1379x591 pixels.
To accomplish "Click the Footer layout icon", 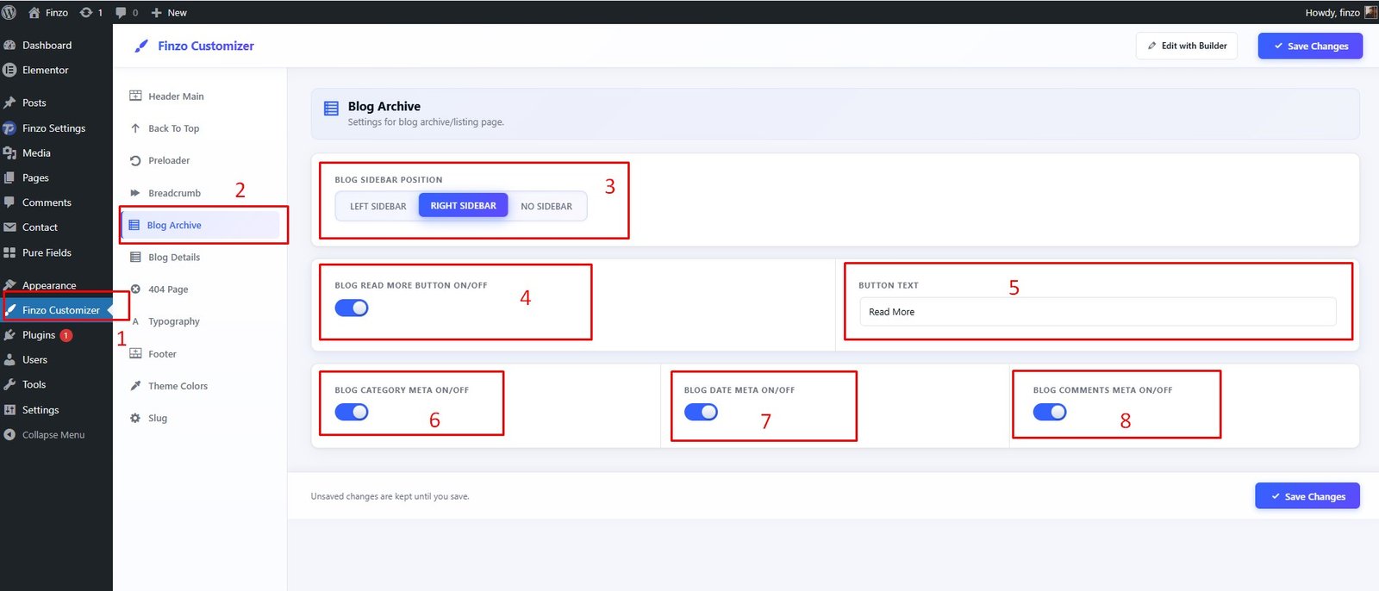I will (x=135, y=353).
